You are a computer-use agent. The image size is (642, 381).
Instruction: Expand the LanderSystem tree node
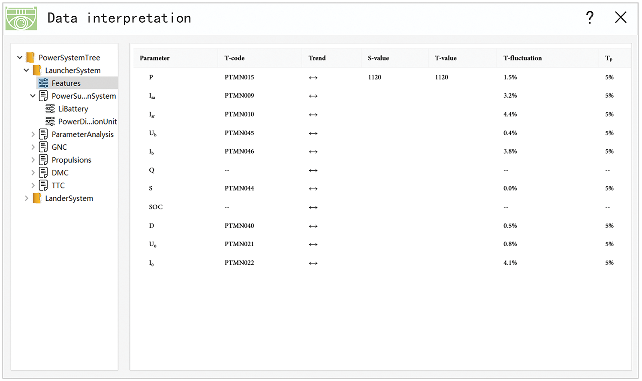[x=27, y=198]
